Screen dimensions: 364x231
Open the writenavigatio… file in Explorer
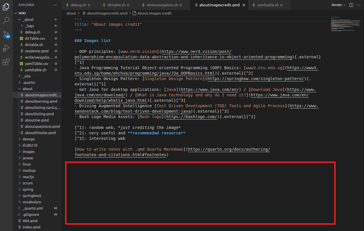37,57
